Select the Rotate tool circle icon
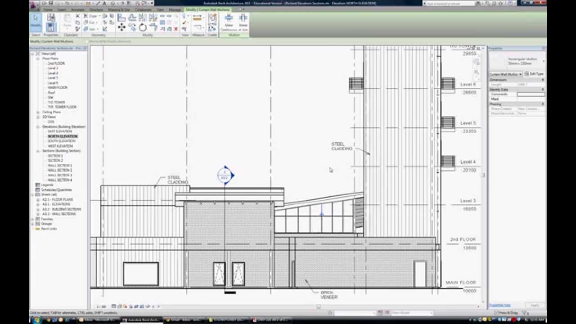This screenshot has width=576, height=324. [143, 27]
